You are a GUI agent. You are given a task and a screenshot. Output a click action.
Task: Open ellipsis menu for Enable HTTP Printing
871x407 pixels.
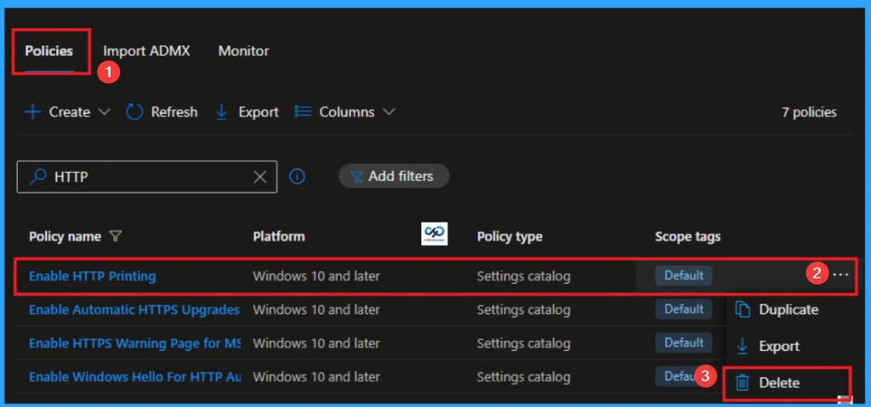(x=841, y=274)
